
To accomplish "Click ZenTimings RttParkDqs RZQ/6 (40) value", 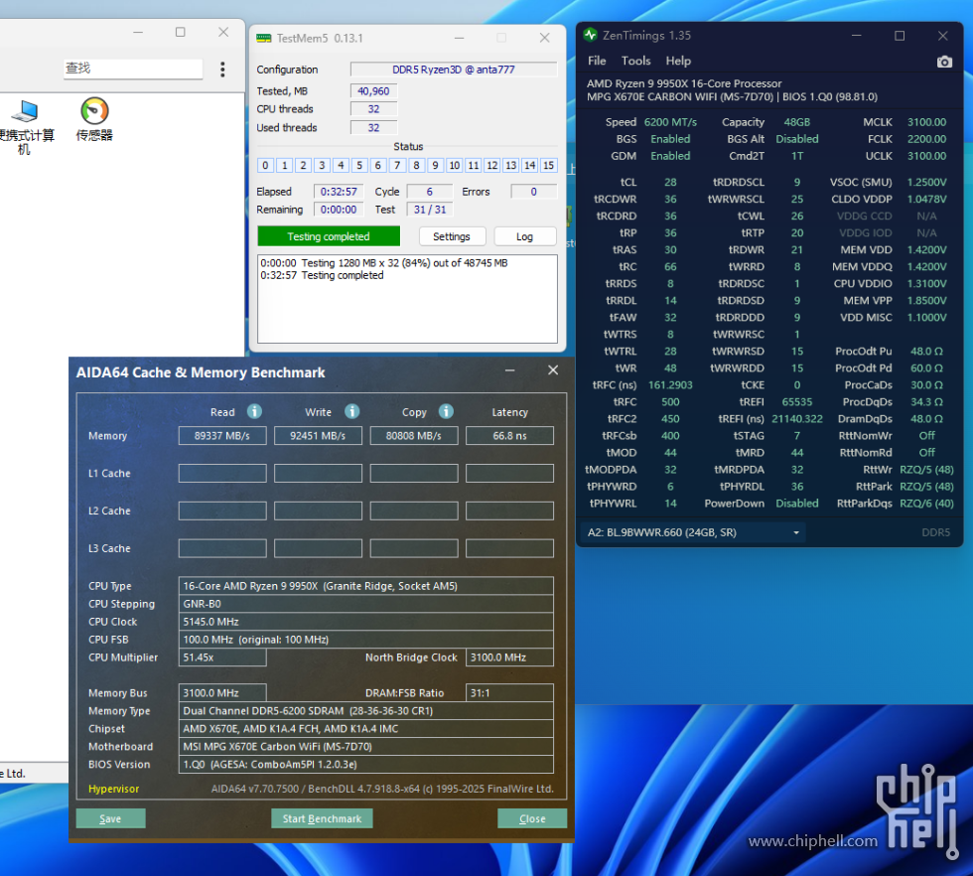I will click(926, 504).
